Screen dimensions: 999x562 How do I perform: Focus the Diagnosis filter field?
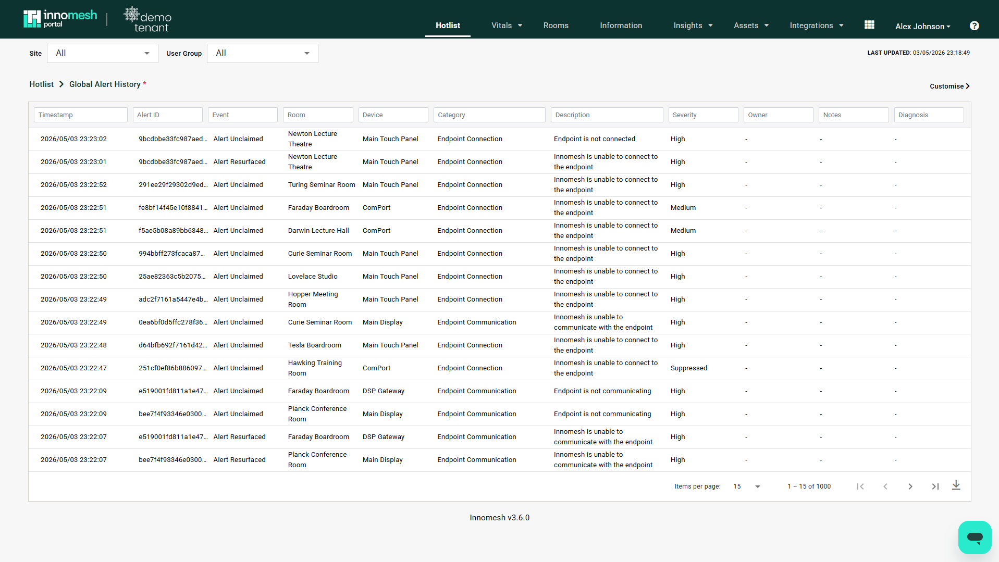pyautogui.click(x=929, y=115)
